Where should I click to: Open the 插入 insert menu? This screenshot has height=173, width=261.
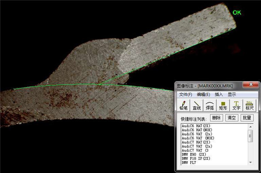[x=219, y=95]
